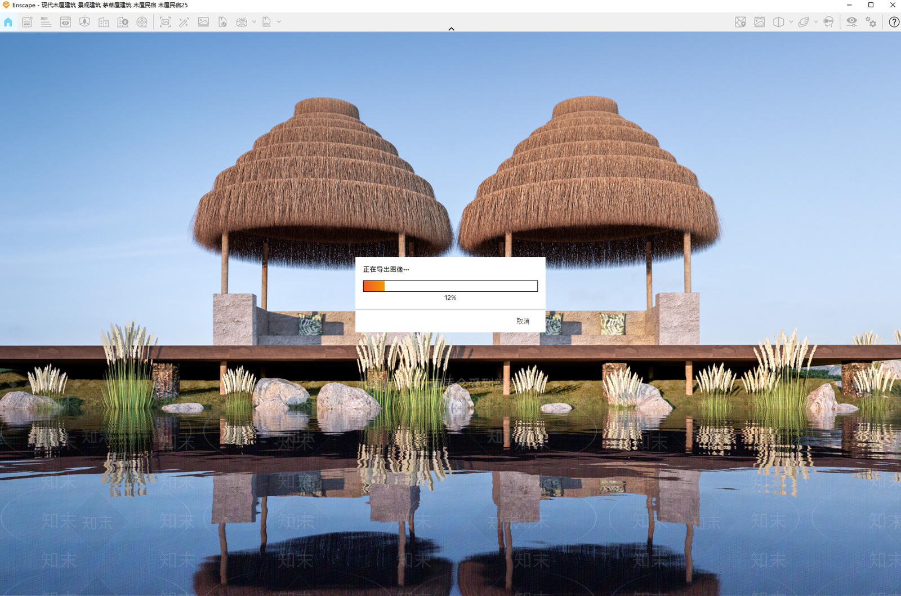Click the split-box view mode icon
The height and width of the screenshot is (596, 901).
(x=779, y=22)
